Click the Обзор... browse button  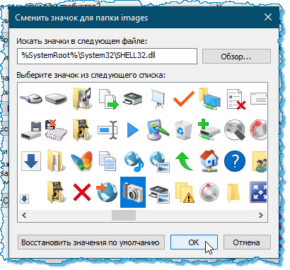pos(236,57)
